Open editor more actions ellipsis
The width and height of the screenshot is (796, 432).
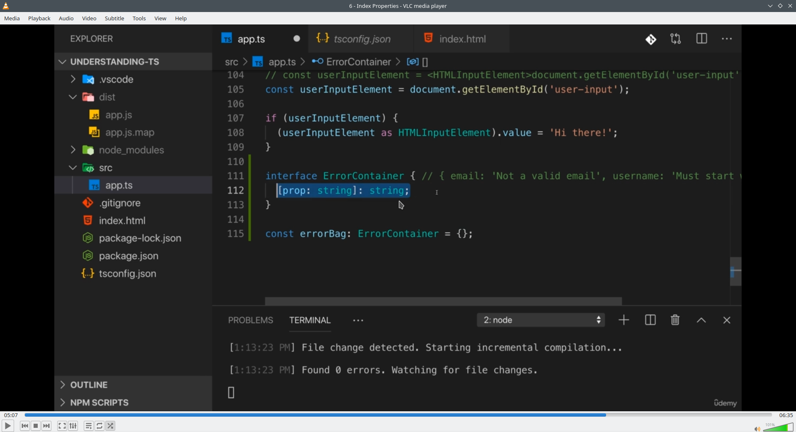(x=727, y=39)
